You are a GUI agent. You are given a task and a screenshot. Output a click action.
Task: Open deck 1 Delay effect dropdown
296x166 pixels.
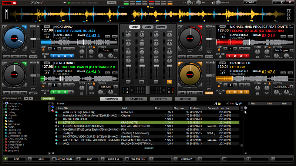coord(116,51)
